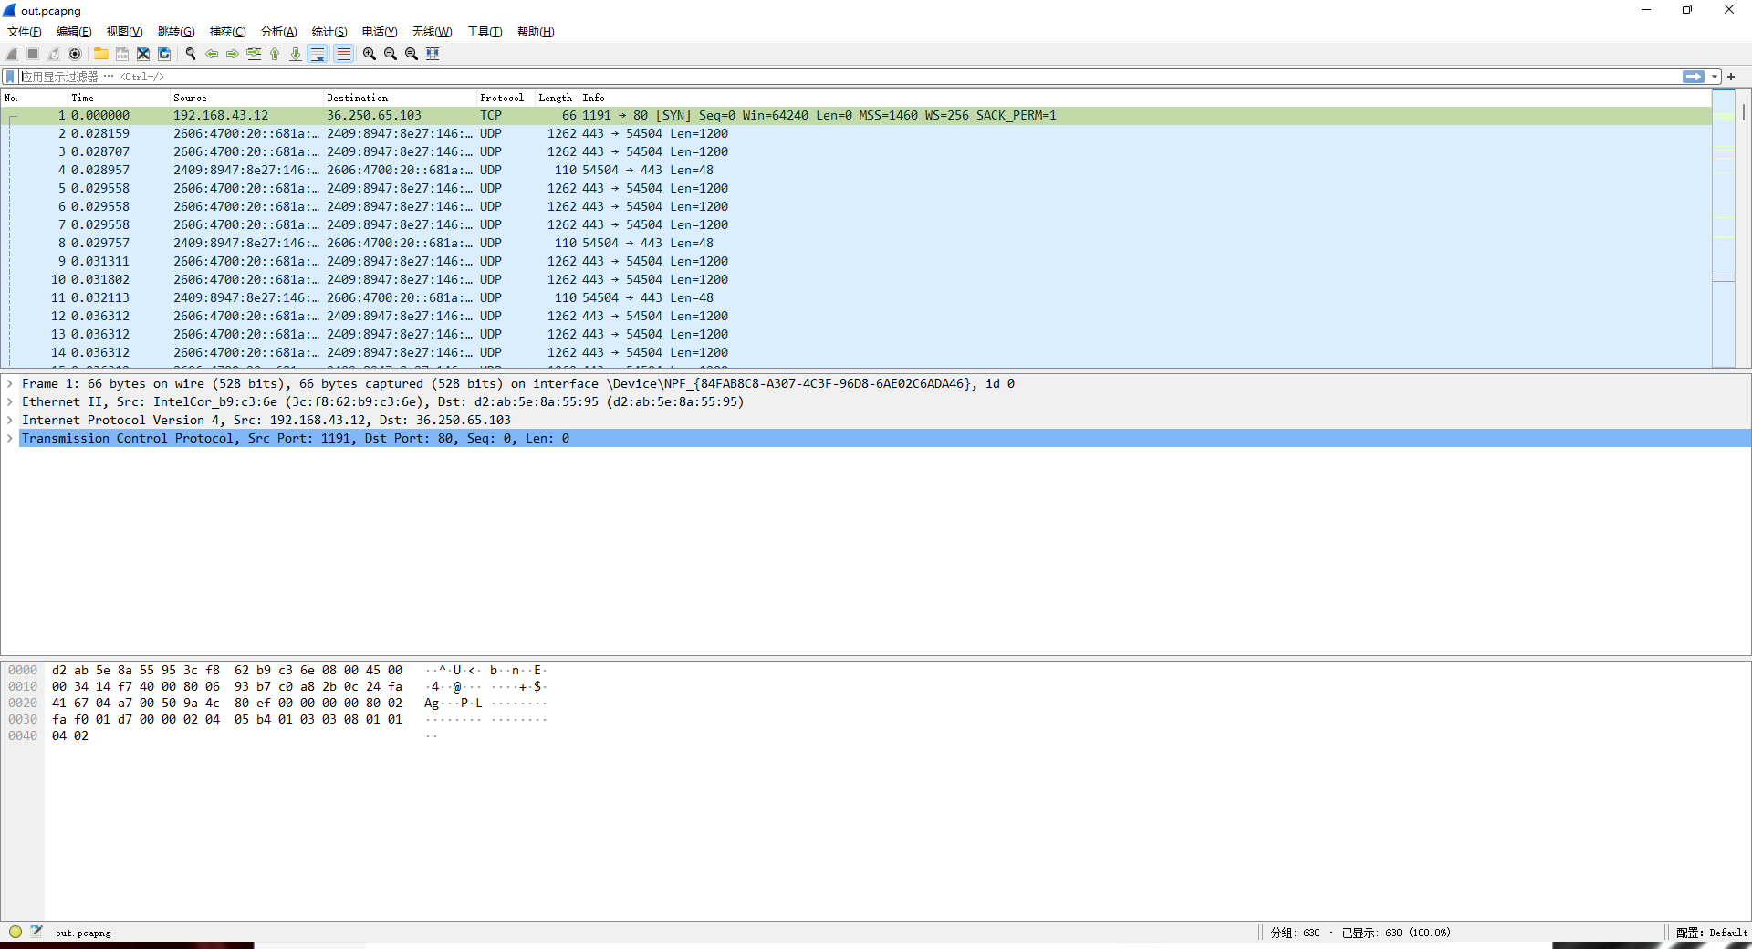Jump to the last packet icon
Image resolution: width=1752 pixels, height=949 pixels.
coord(296,54)
